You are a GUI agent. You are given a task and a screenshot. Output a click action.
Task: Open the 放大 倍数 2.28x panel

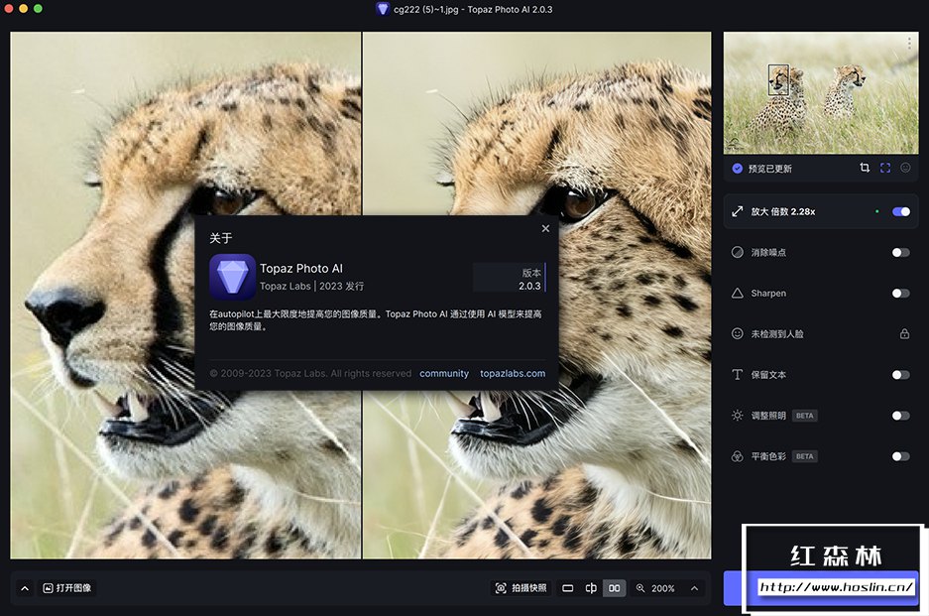[x=821, y=211]
